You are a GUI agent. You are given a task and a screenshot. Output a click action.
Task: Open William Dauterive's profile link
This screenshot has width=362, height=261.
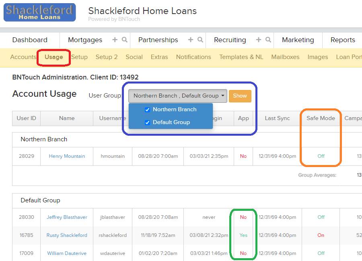coord(67,253)
